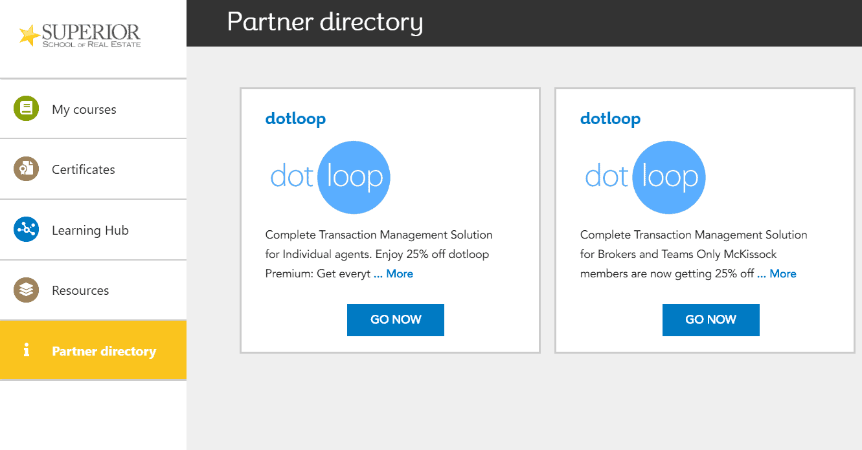Click the Superior School of Real Estate logo

80,36
